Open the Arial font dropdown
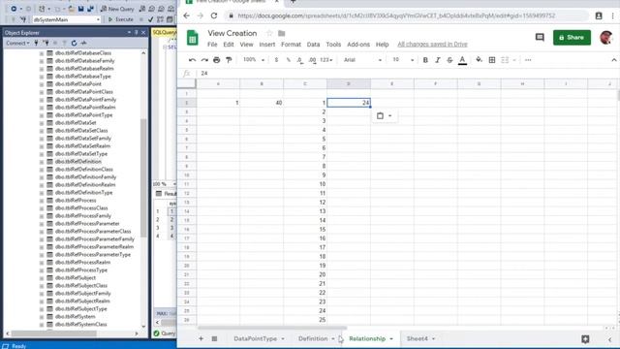 362,60
